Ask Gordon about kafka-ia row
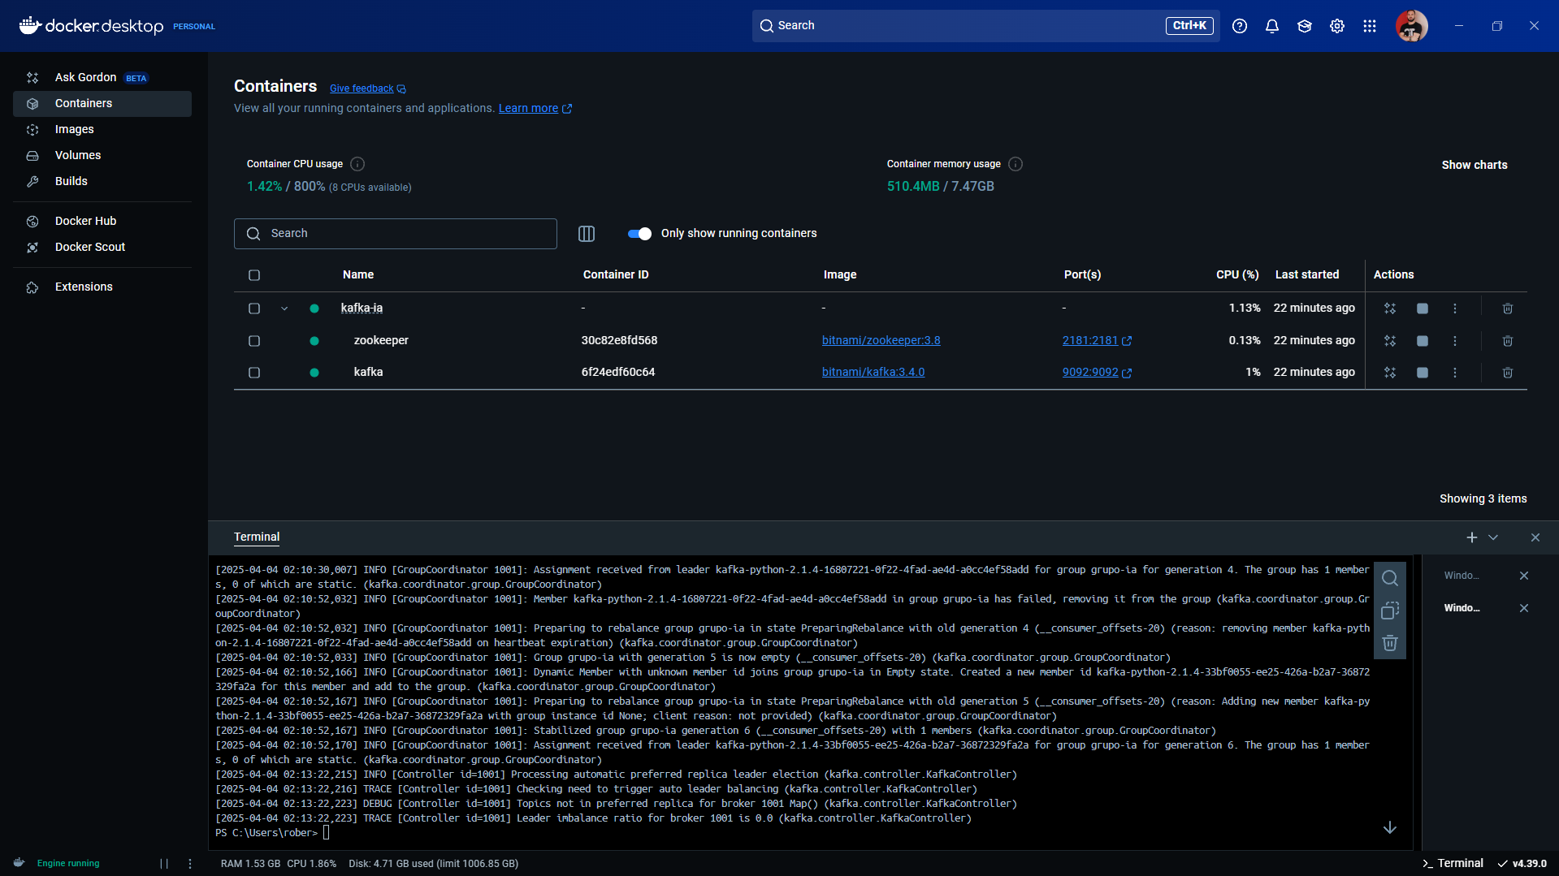 1390,309
